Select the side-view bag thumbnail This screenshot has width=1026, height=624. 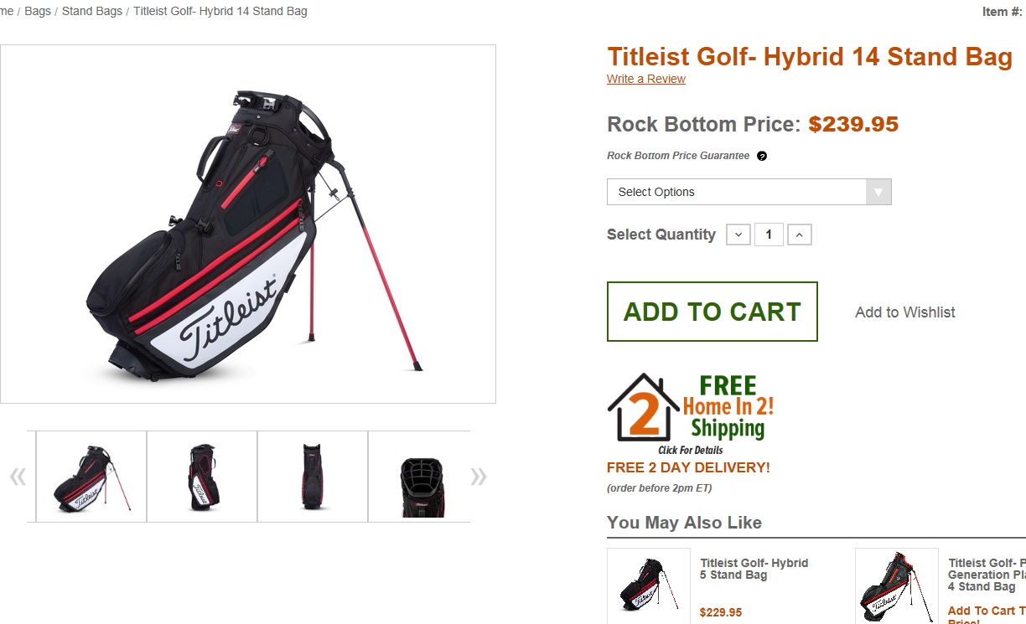(x=313, y=477)
